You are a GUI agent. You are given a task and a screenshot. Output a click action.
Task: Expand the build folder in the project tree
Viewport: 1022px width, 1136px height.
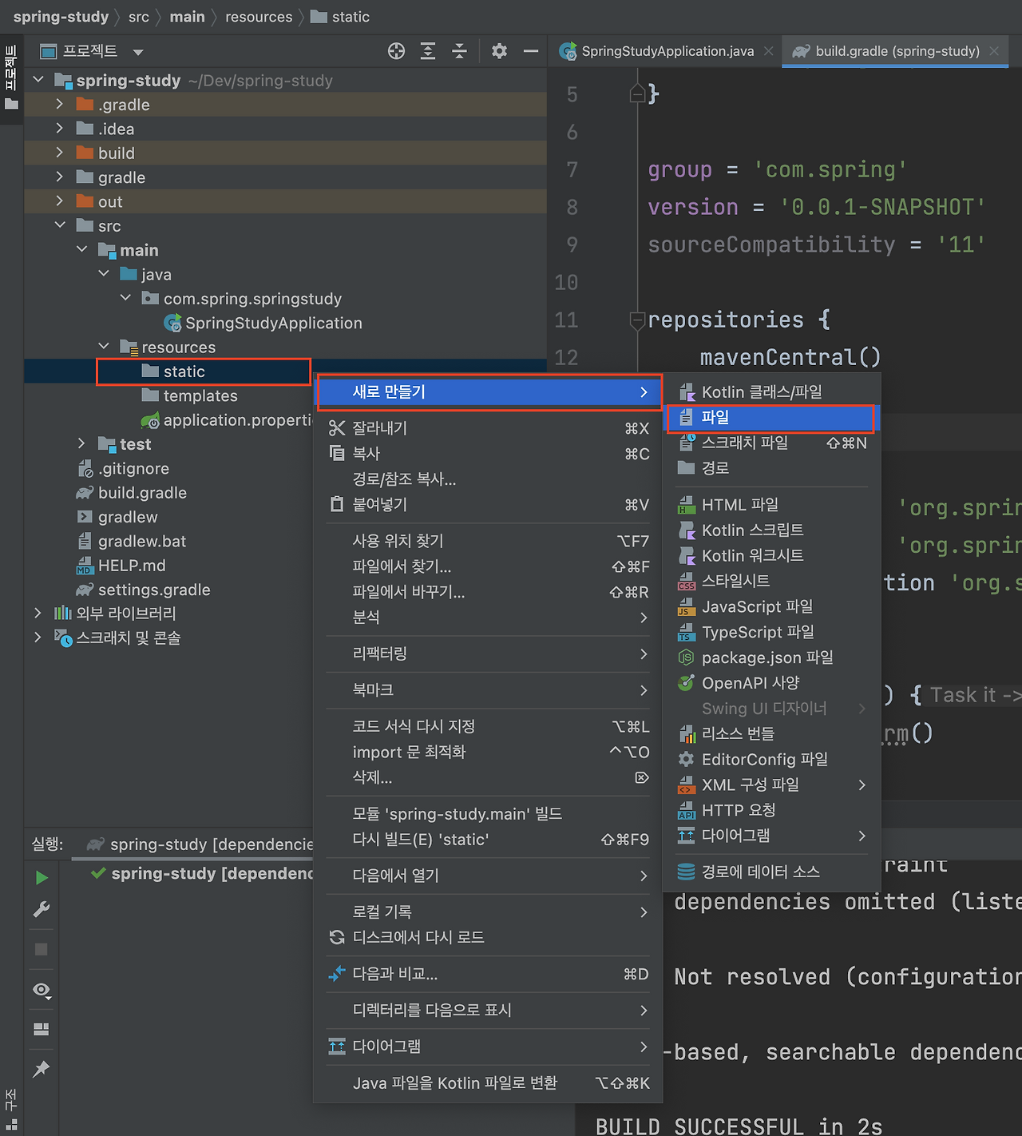tap(58, 153)
